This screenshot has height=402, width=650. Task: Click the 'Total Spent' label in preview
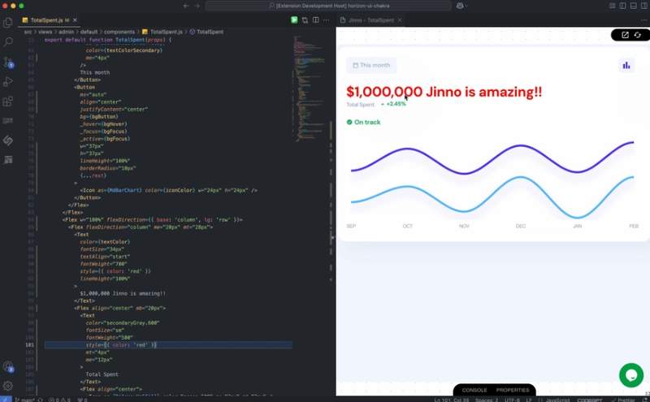tap(360, 105)
